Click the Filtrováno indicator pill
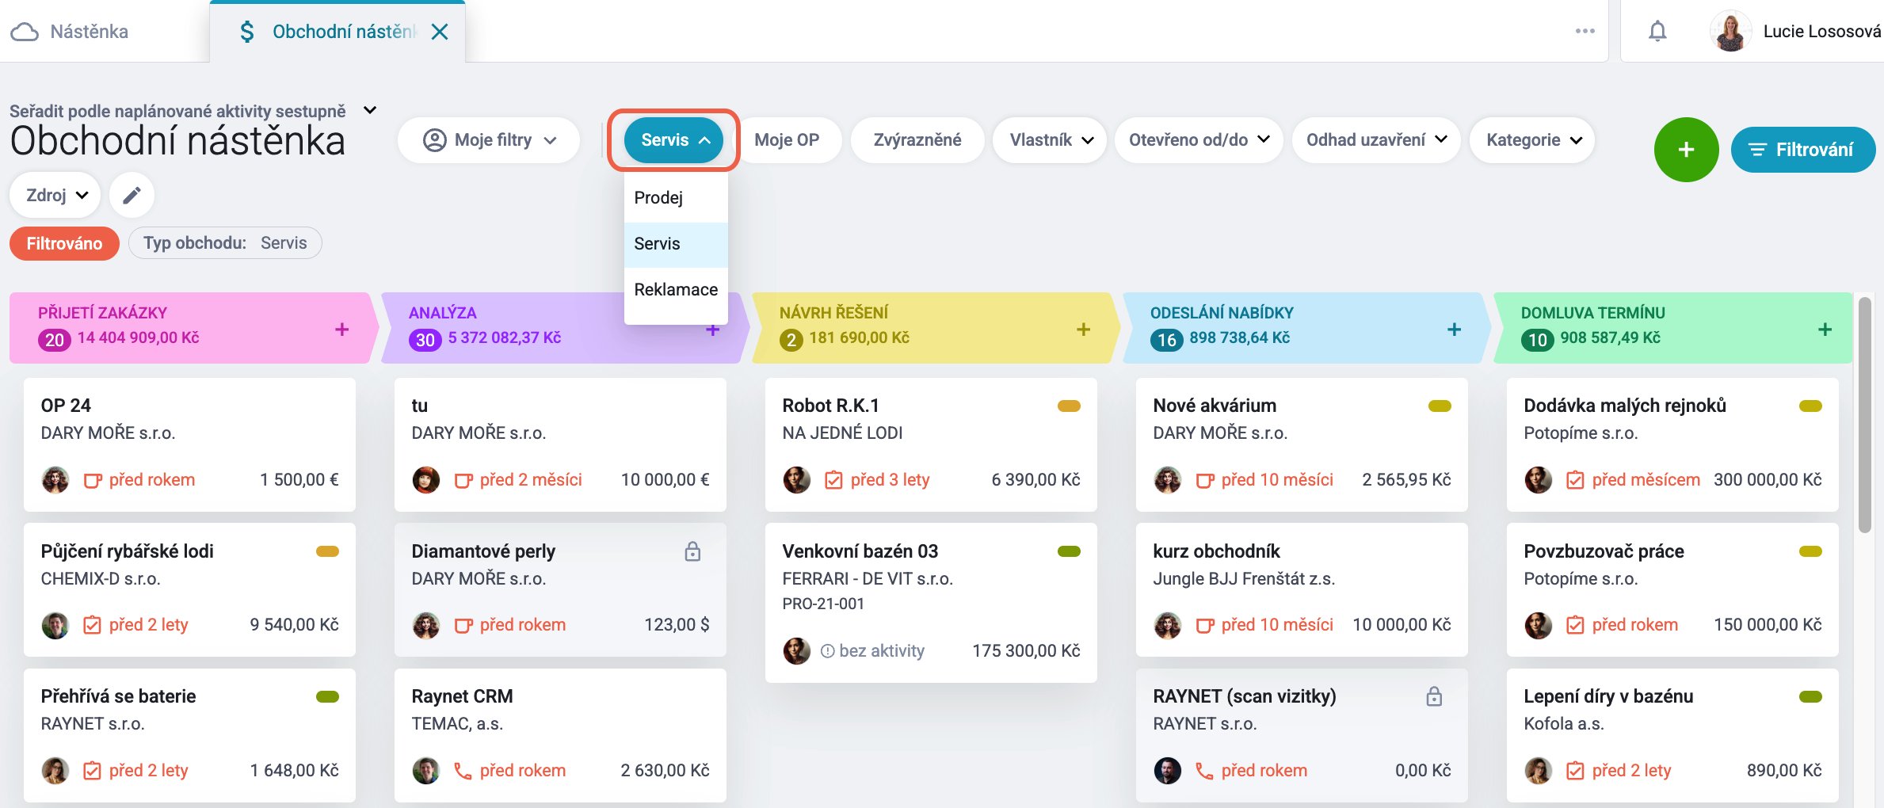This screenshot has width=1884, height=808. pos(64,243)
